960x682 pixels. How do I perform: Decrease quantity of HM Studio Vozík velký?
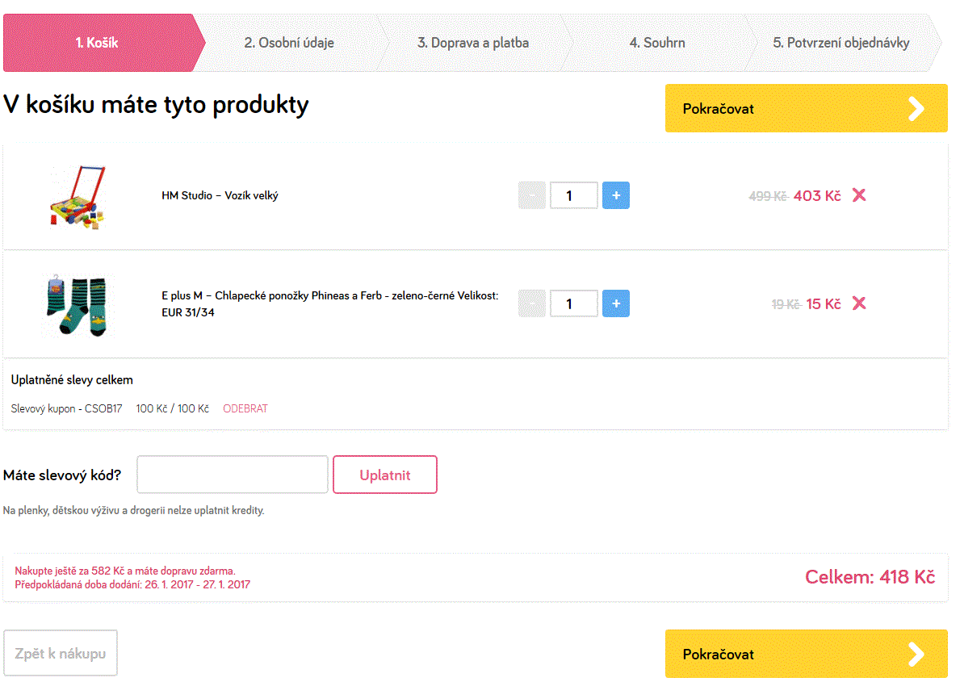(x=532, y=195)
